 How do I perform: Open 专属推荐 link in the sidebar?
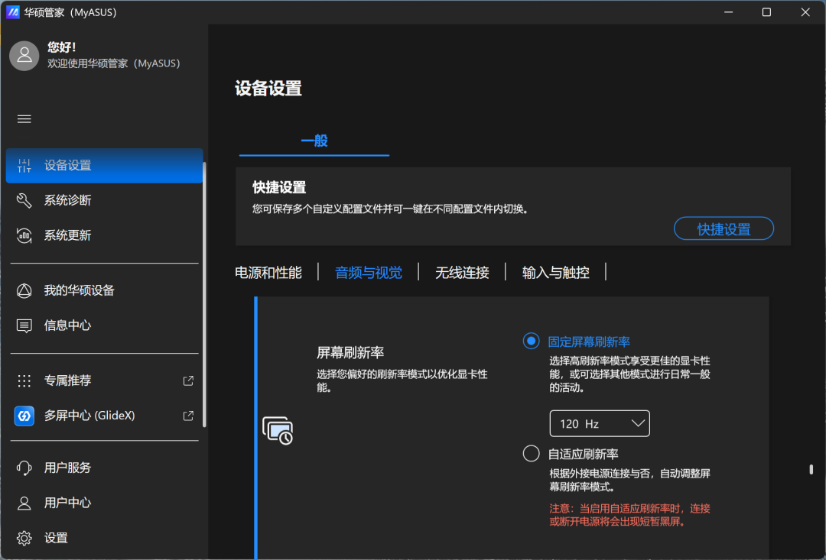click(x=104, y=380)
